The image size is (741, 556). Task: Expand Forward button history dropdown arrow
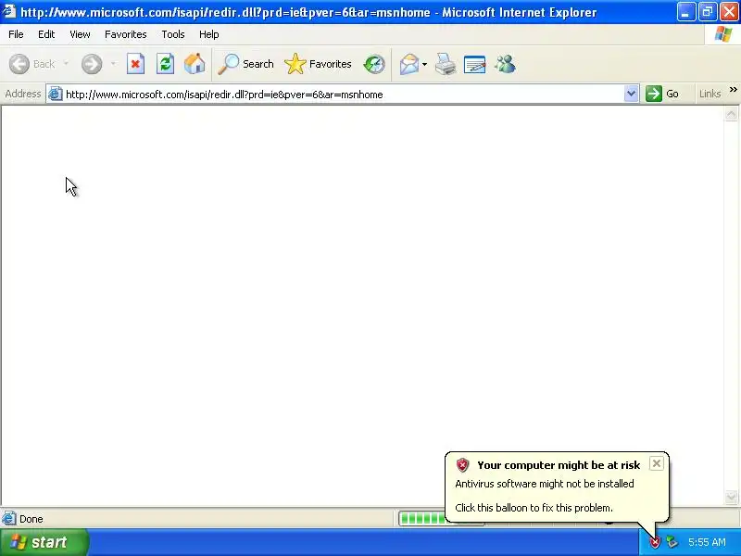point(113,64)
